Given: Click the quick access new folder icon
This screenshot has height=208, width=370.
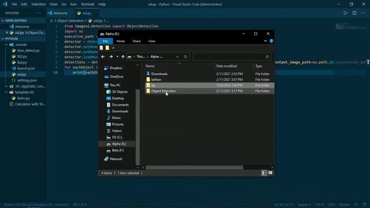Looking at the screenshot, I should (x=108, y=48).
